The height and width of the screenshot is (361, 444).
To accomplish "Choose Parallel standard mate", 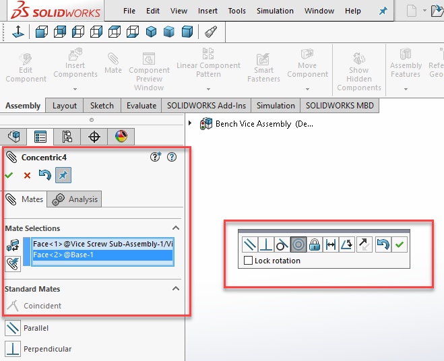I will (x=27, y=328).
